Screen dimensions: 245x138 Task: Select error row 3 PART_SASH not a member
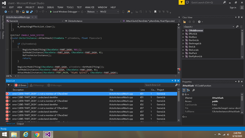click(x=91, y=101)
